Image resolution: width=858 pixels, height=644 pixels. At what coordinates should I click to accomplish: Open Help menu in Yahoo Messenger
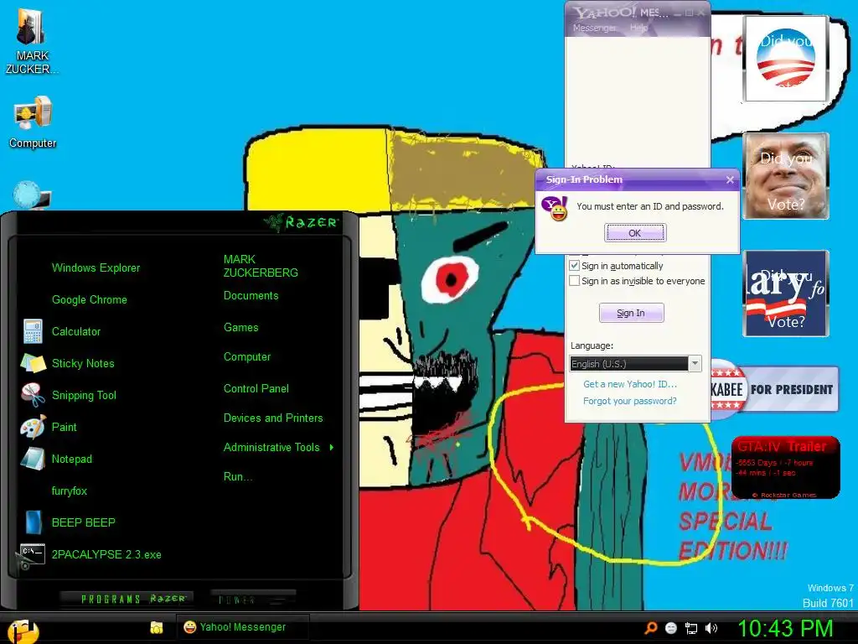tap(638, 28)
